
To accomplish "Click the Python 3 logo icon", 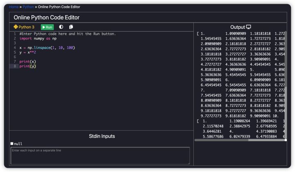I will 16,27.
